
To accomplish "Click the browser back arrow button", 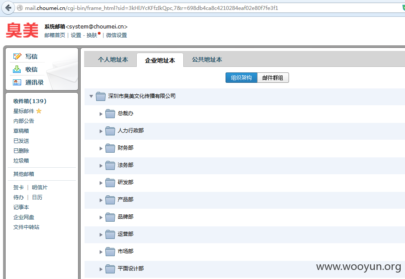I will click(8, 8).
